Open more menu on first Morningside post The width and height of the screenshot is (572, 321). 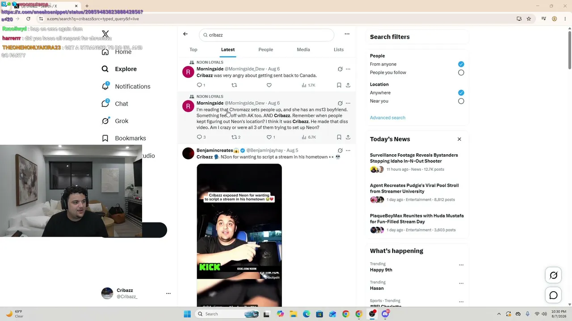(x=348, y=69)
